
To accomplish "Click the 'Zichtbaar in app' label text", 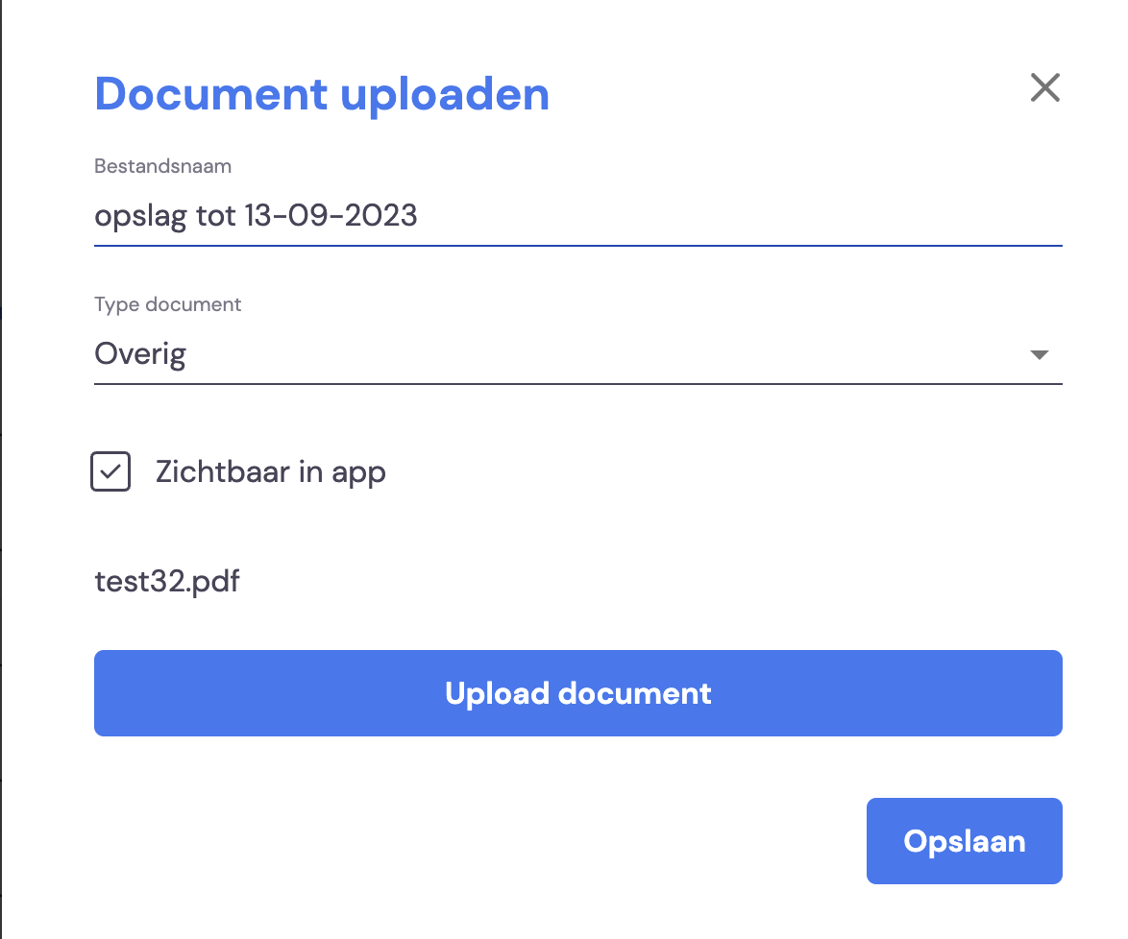I will (x=271, y=472).
